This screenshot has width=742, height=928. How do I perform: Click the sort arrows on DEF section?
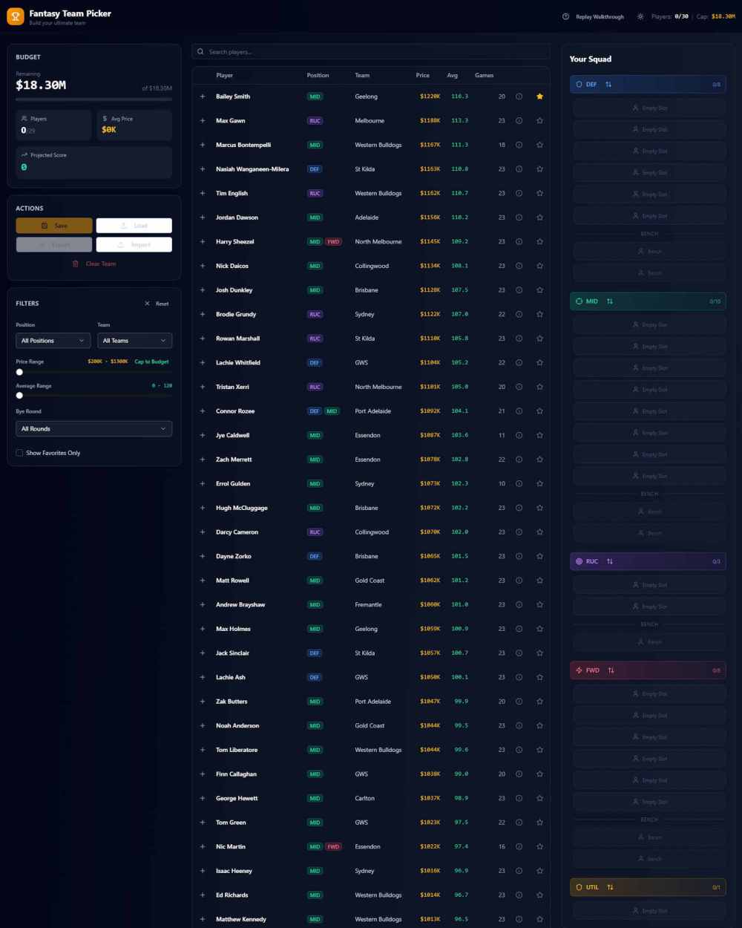[x=608, y=85]
